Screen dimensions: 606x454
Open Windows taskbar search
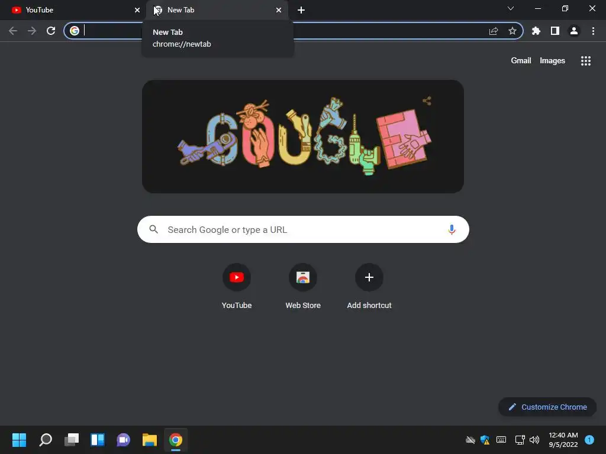point(46,440)
